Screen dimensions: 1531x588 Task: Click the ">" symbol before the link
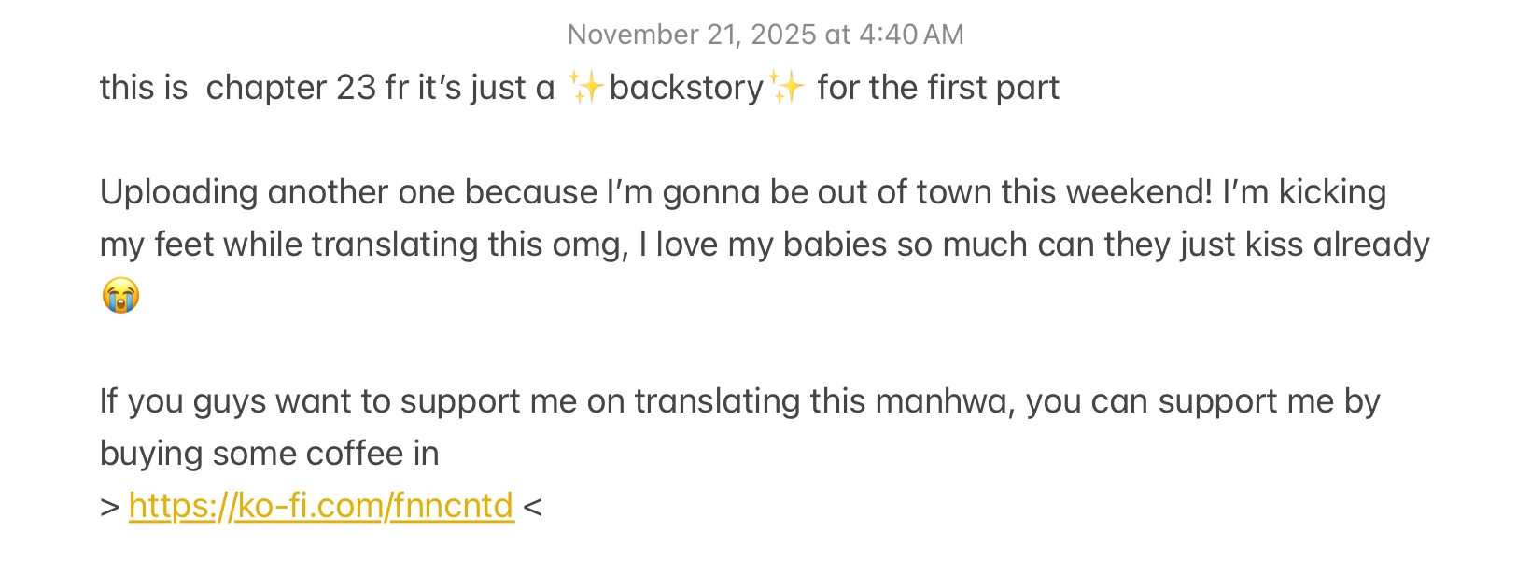pyautogui.click(x=110, y=506)
